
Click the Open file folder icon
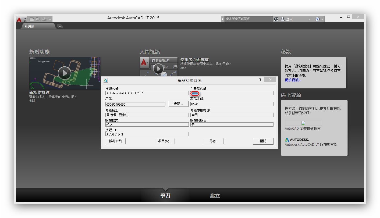pyautogui.click(x=38, y=19)
